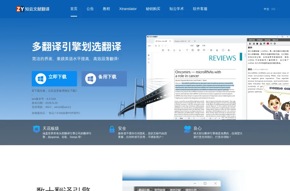The width and height of the screenshot is (290, 191).
Task: Click the padlock icon beside 安全
Action: pos(112,129)
